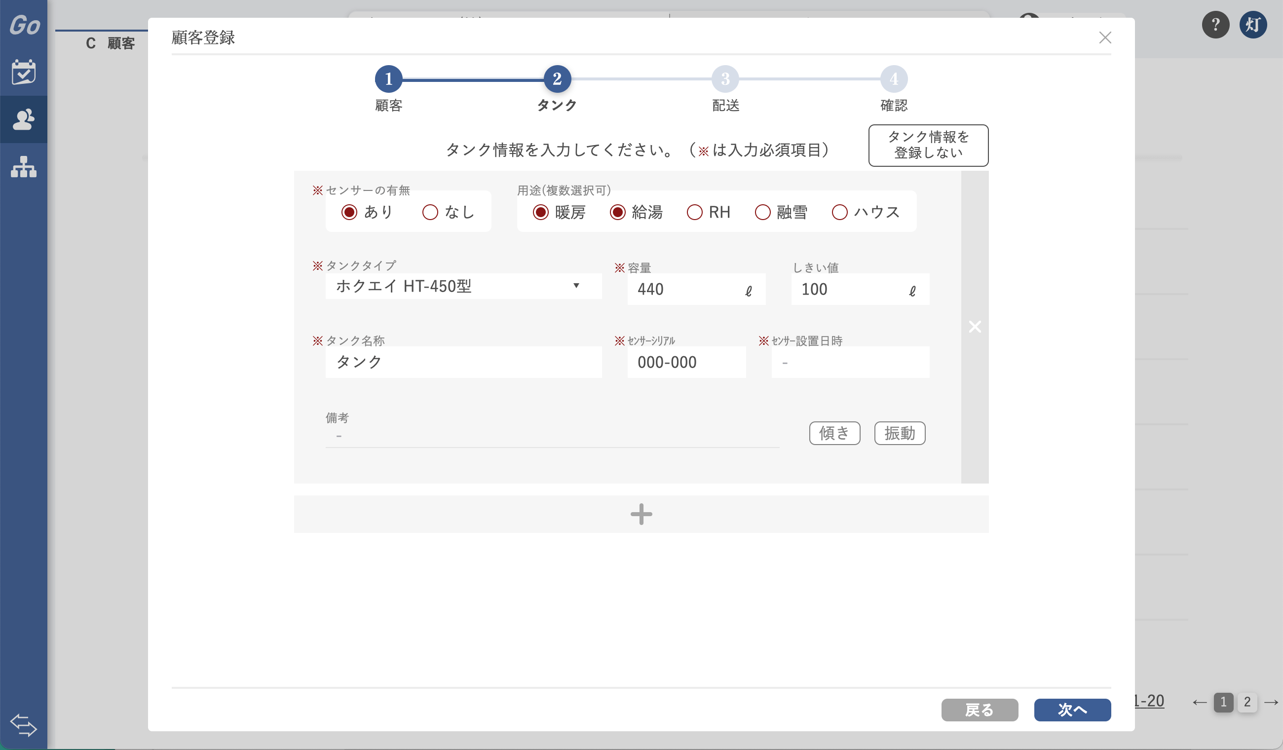Click the 容量 field showing 440

pos(696,289)
